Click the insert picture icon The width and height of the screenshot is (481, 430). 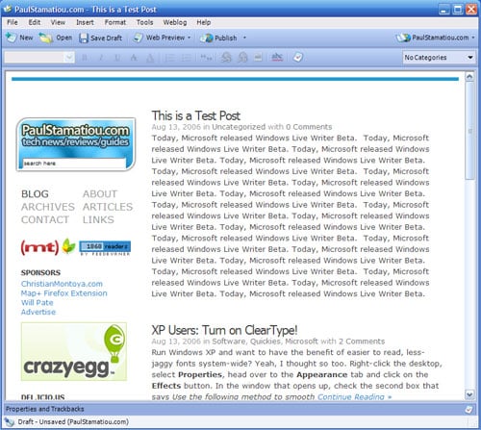[258, 58]
